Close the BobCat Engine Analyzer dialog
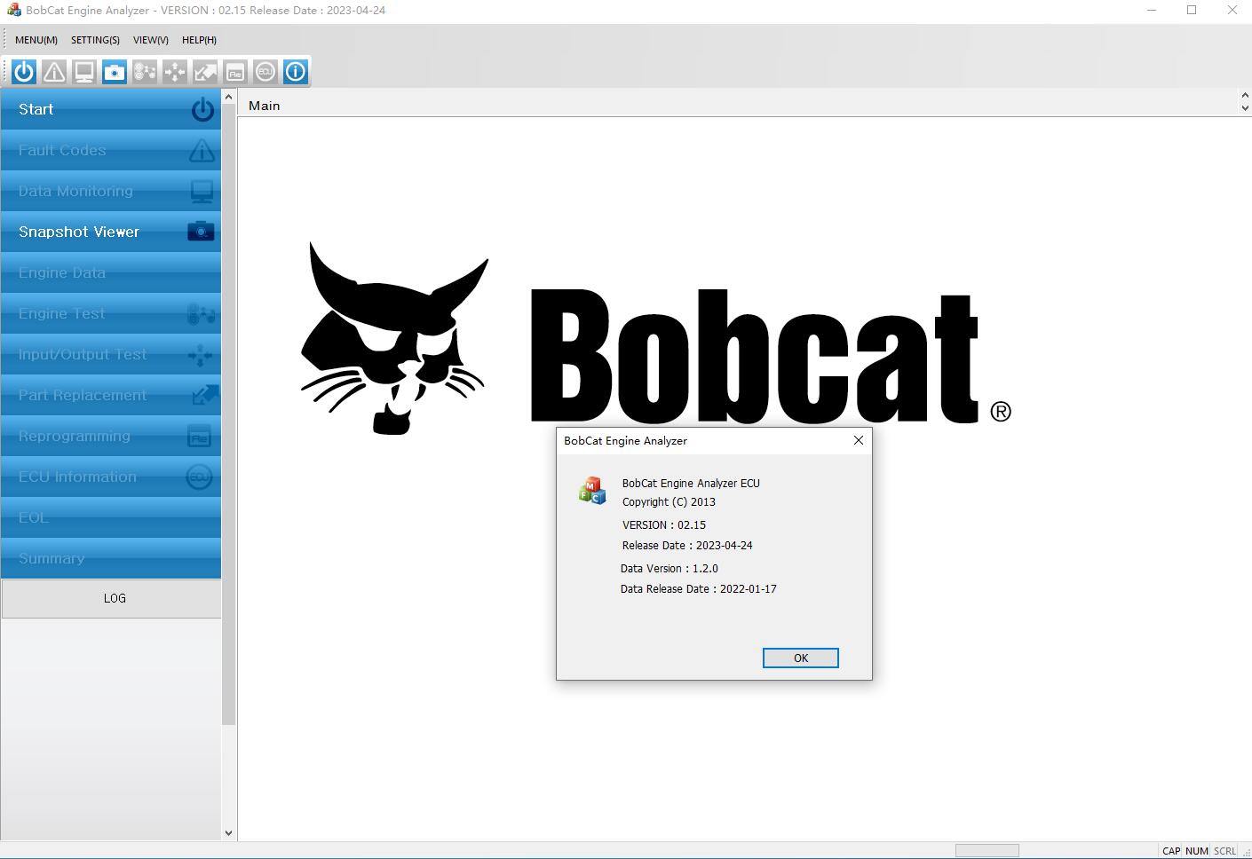The width and height of the screenshot is (1252, 859). click(x=858, y=440)
